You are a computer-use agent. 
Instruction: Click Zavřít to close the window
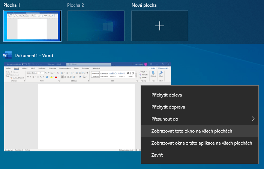(x=157, y=155)
